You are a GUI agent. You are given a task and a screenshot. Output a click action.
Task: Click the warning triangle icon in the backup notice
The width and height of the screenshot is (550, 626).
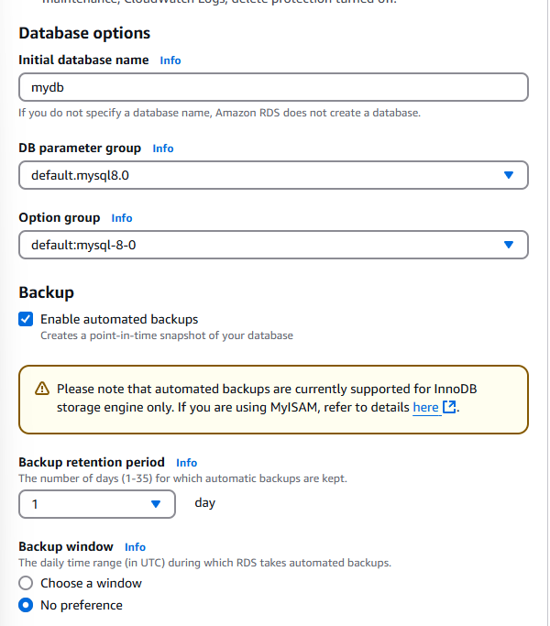pyautogui.click(x=40, y=389)
